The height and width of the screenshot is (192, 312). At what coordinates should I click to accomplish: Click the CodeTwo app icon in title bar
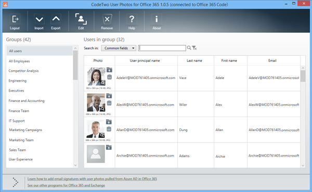point(5,4)
